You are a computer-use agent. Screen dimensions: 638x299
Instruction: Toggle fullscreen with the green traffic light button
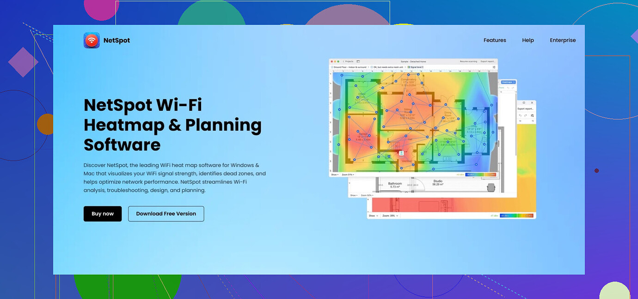338,61
